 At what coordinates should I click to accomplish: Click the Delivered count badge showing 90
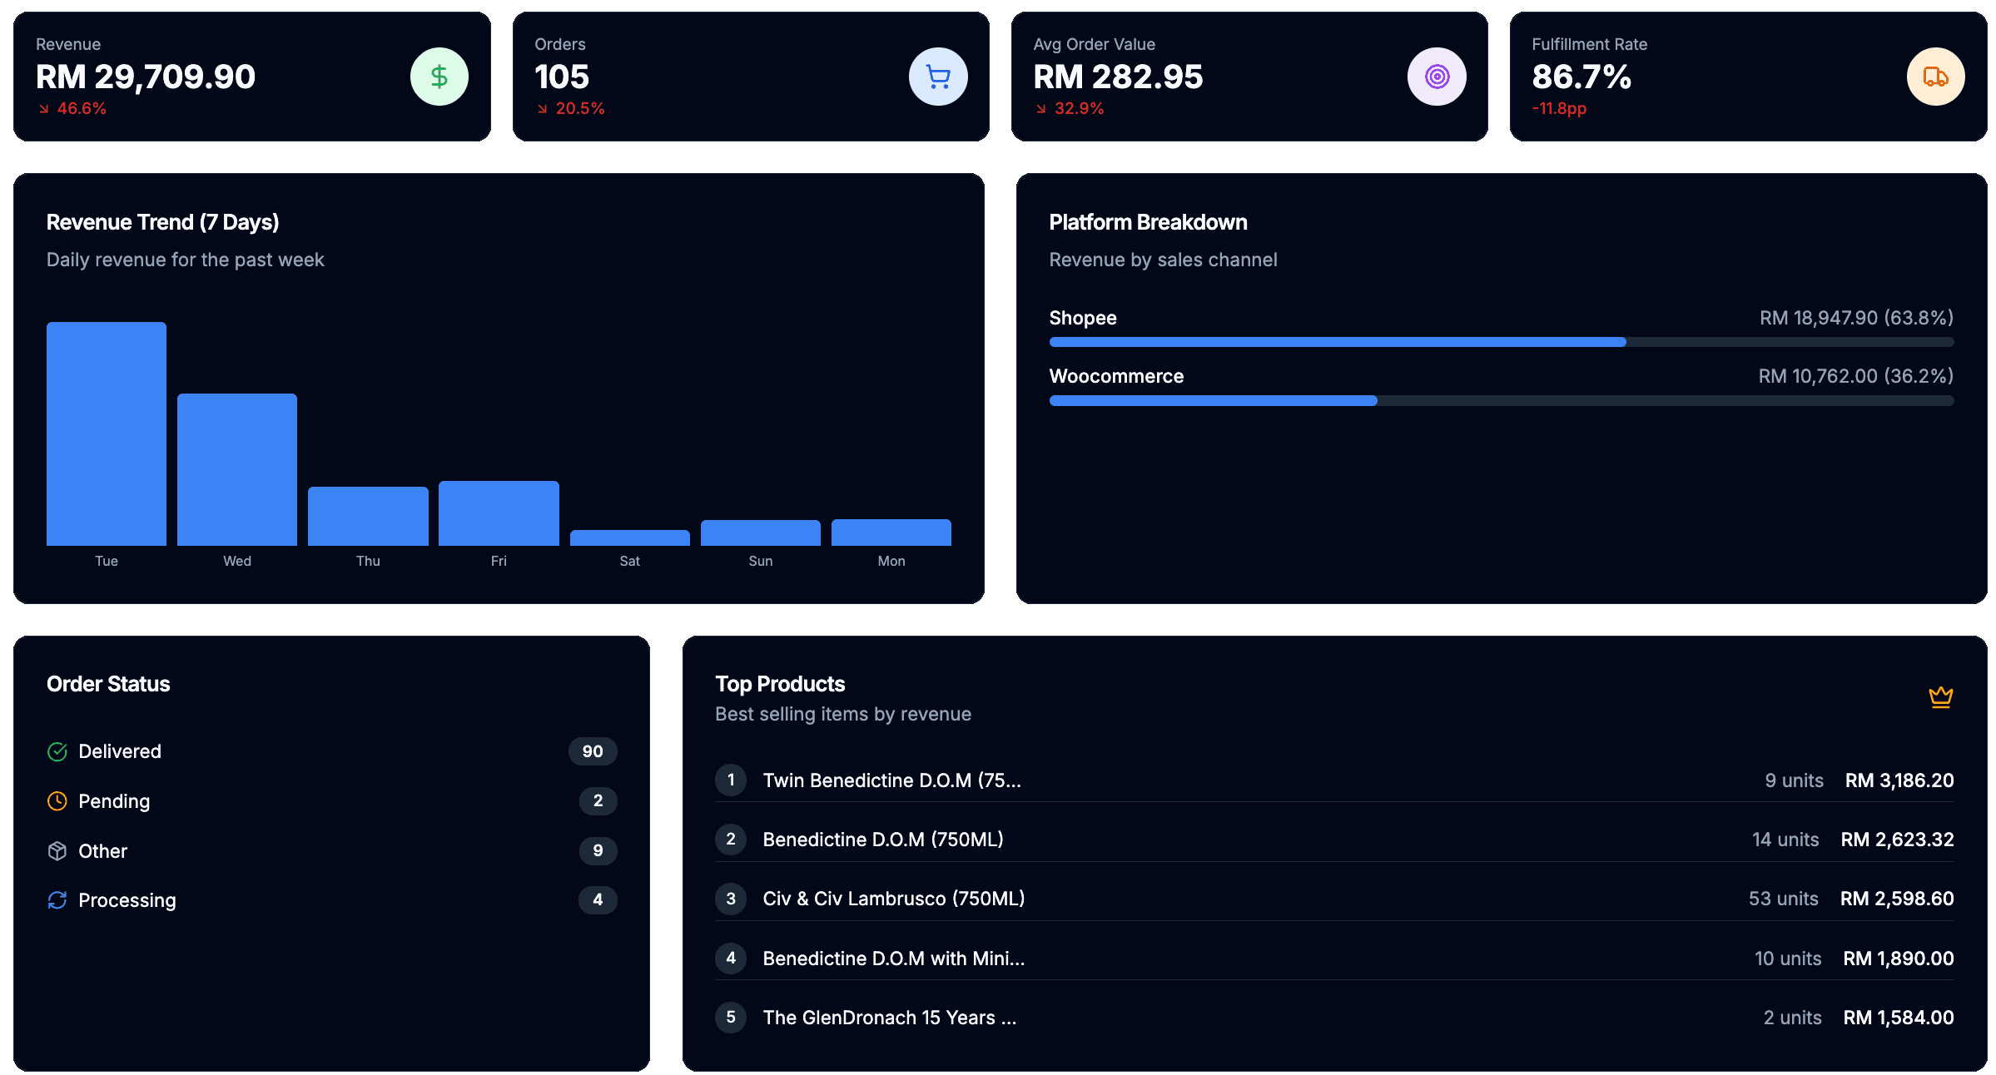pyautogui.click(x=593, y=751)
